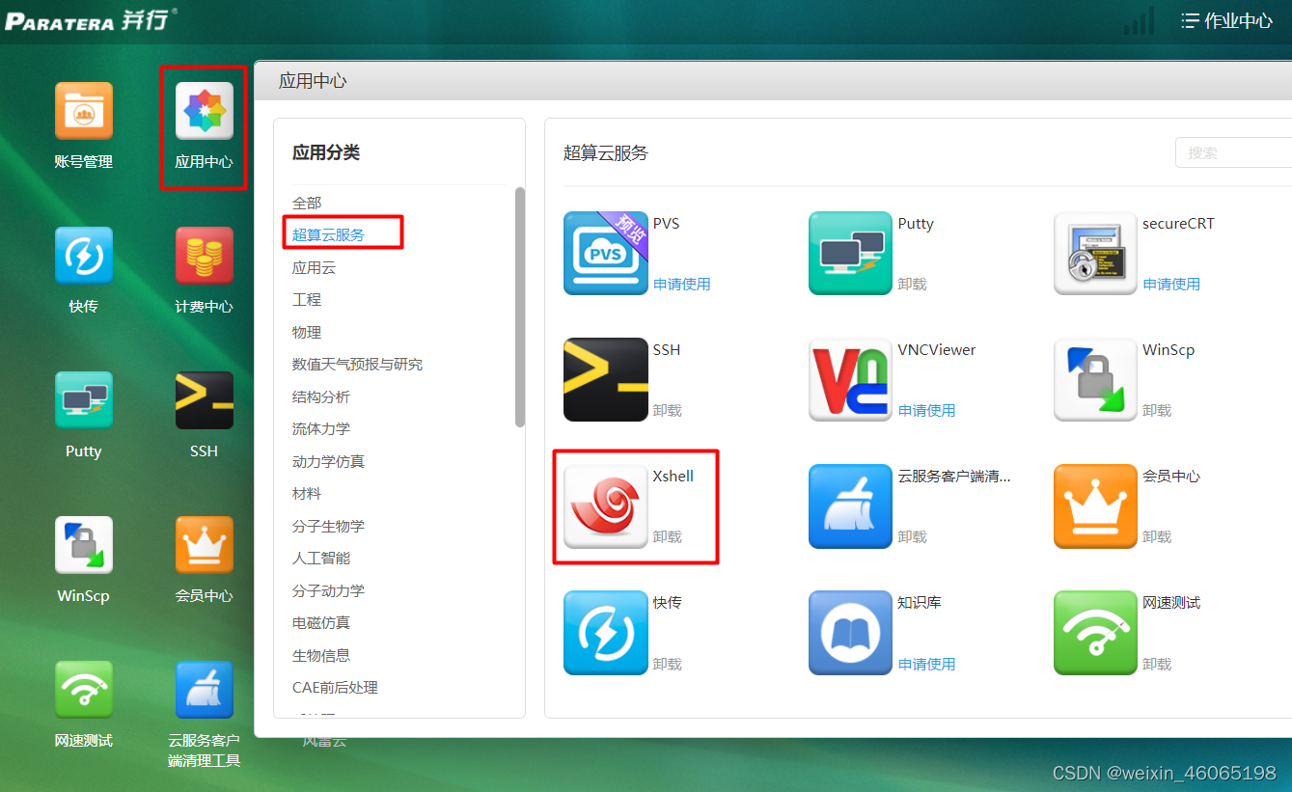
Task: Select the 数值天气预报与研究 category
Action: coord(357,364)
